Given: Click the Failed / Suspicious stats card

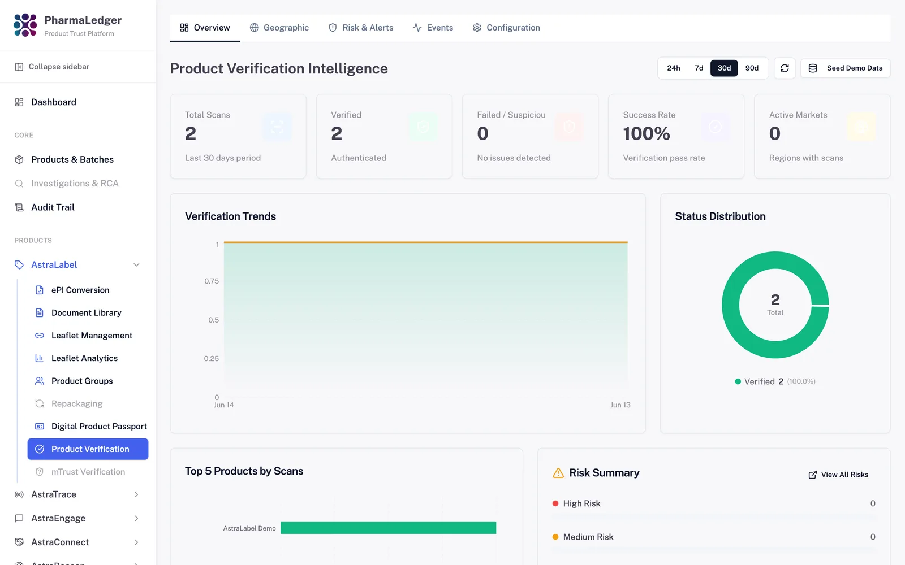Looking at the screenshot, I should (x=530, y=136).
